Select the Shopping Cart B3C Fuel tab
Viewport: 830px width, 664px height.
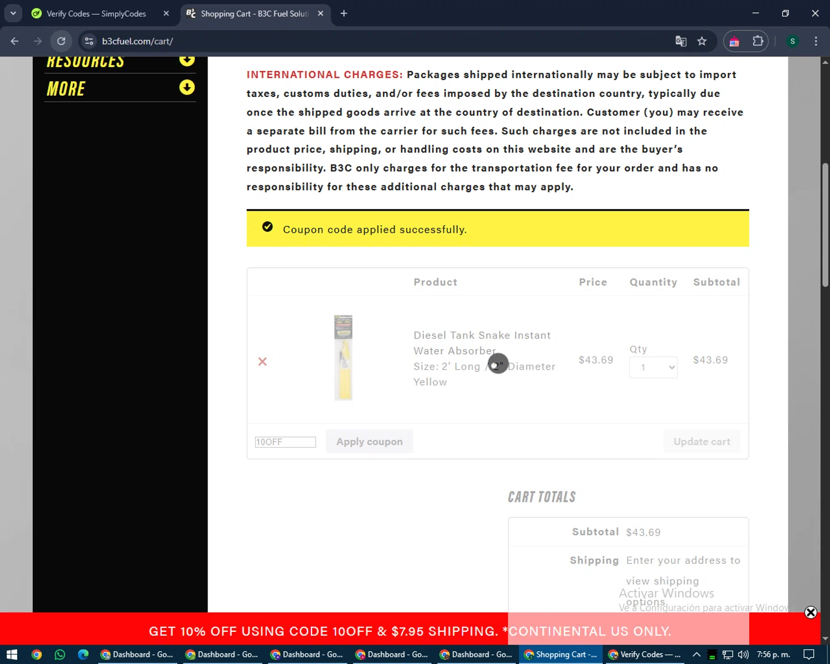click(255, 13)
